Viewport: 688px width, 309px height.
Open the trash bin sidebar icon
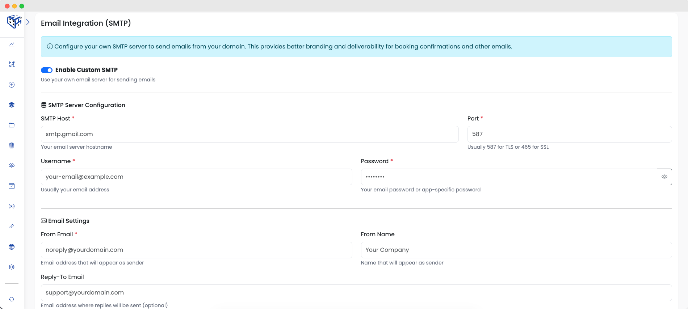[12, 145]
